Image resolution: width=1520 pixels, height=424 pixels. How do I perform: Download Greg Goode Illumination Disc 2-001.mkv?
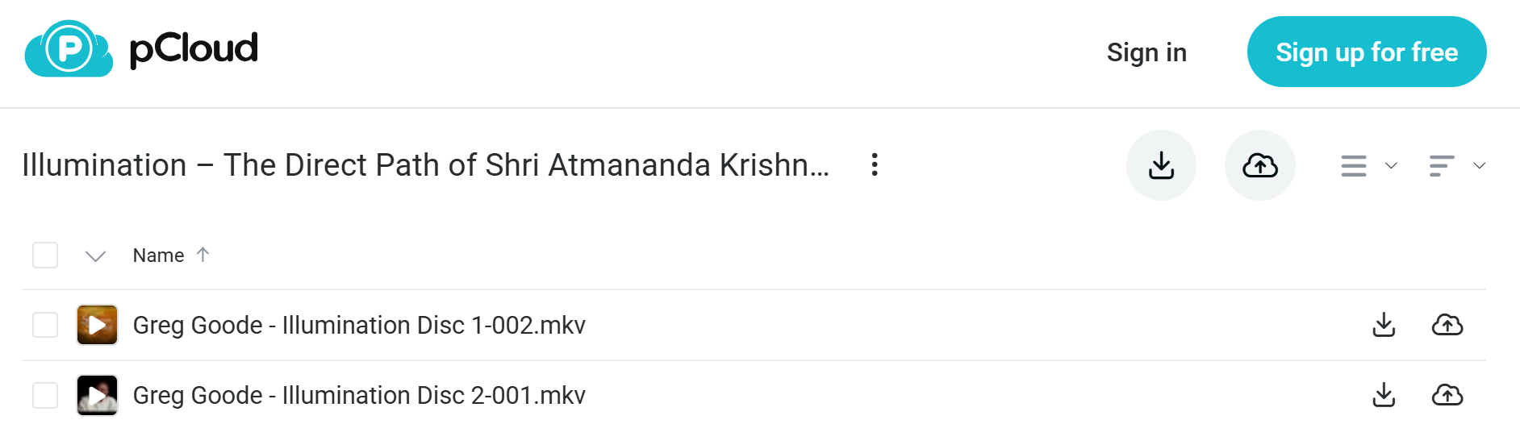(x=1384, y=395)
